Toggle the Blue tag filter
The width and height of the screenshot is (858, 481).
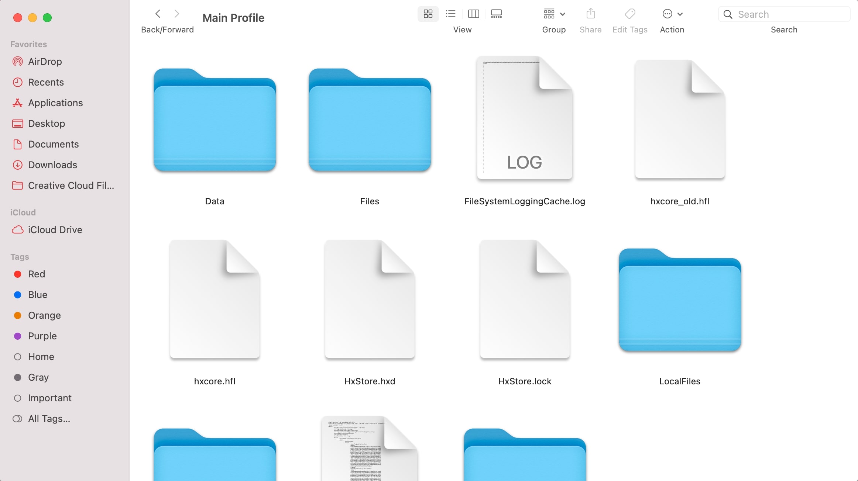tap(38, 294)
